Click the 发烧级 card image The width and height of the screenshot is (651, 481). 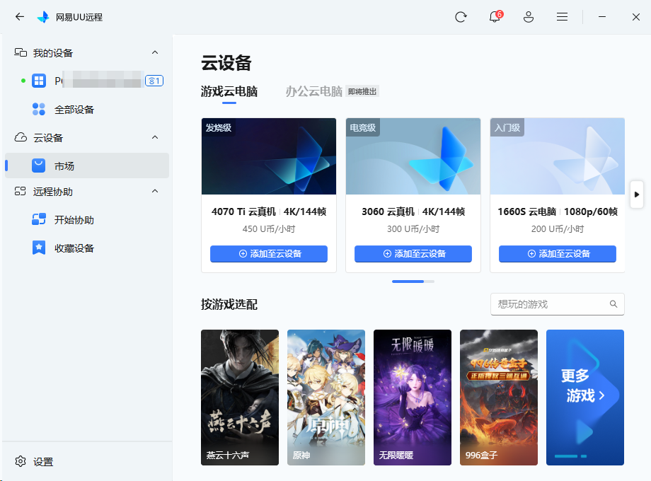click(269, 156)
